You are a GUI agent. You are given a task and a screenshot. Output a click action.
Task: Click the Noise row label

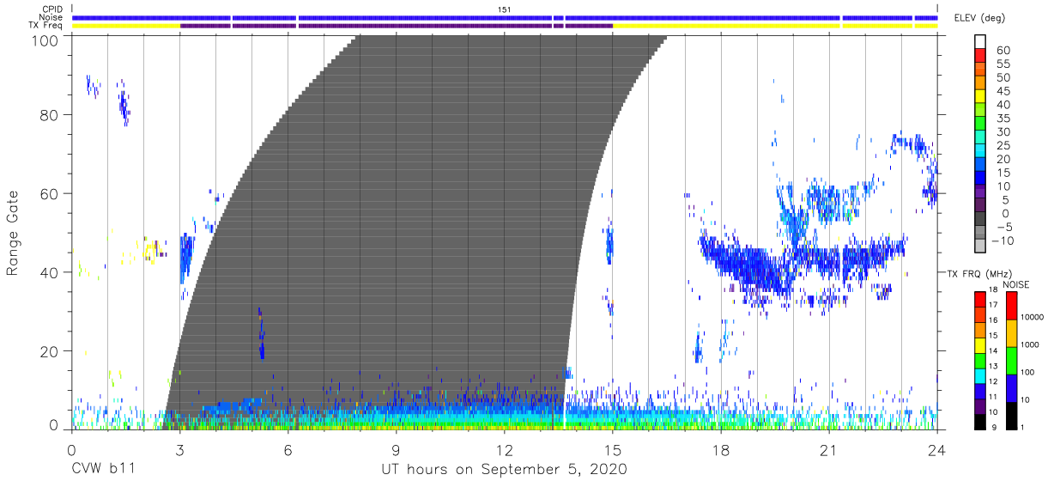coord(51,17)
